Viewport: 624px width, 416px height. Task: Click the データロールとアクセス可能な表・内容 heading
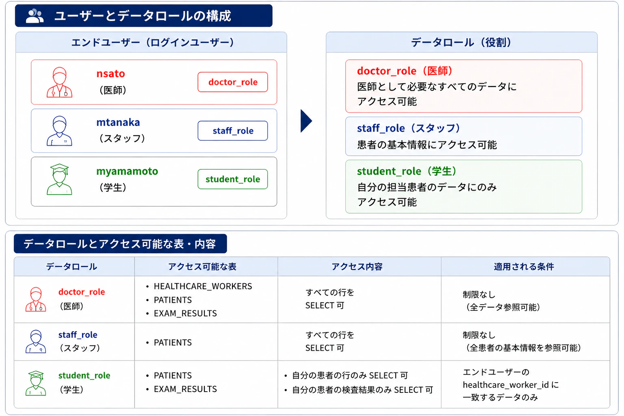pos(119,244)
